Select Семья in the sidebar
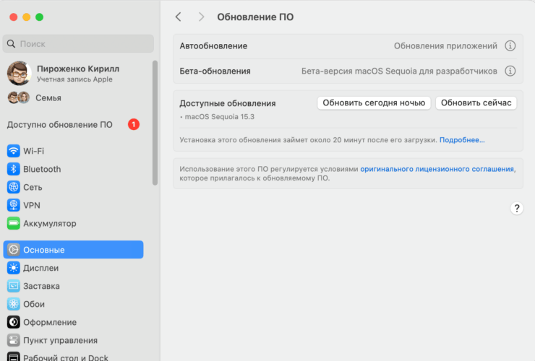The height and width of the screenshot is (361, 535). coord(48,98)
